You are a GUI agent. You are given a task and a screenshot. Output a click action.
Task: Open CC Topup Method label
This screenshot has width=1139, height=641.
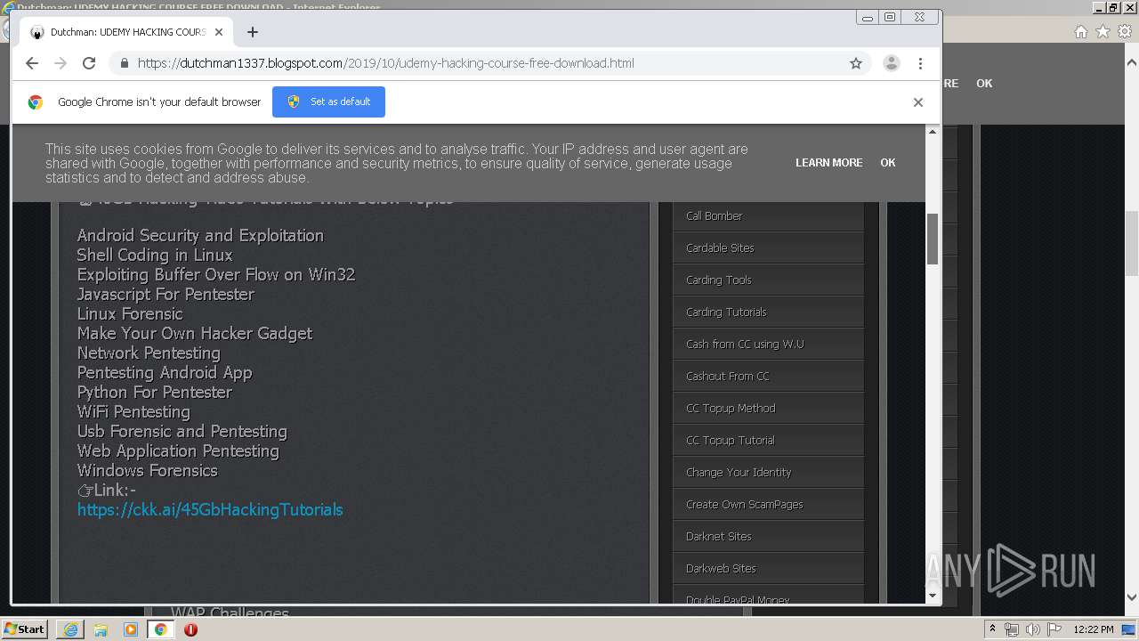click(731, 409)
